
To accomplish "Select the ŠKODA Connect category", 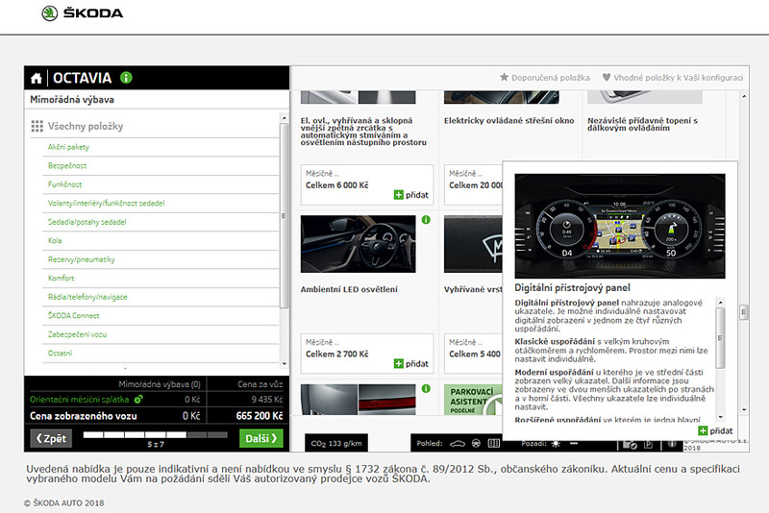I will [x=73, y=315].
